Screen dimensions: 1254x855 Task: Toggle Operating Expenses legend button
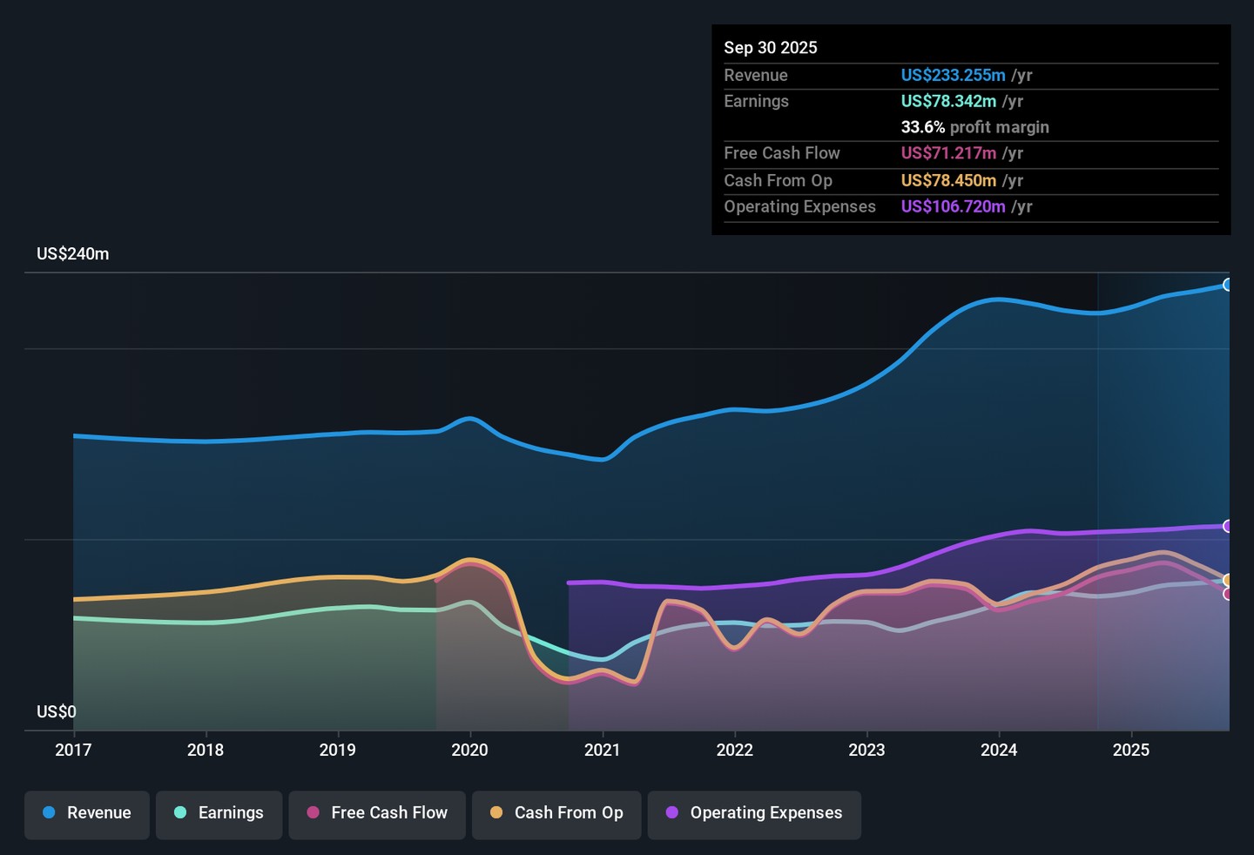point(754,813)
